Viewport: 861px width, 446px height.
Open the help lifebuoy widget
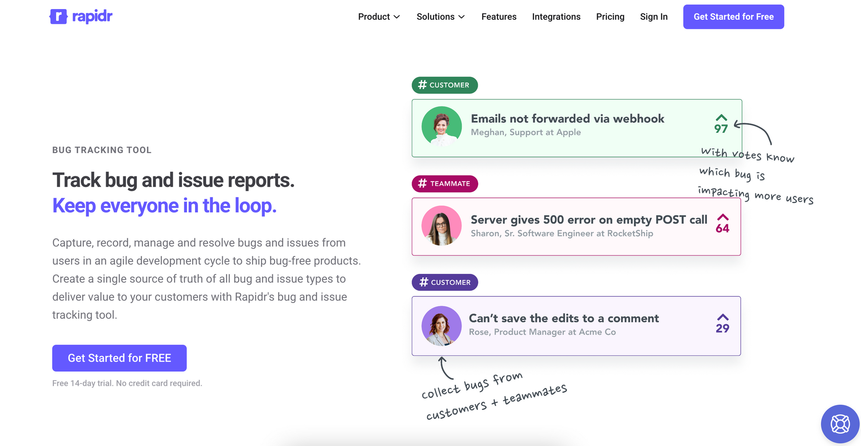click(x=840, y=424)
